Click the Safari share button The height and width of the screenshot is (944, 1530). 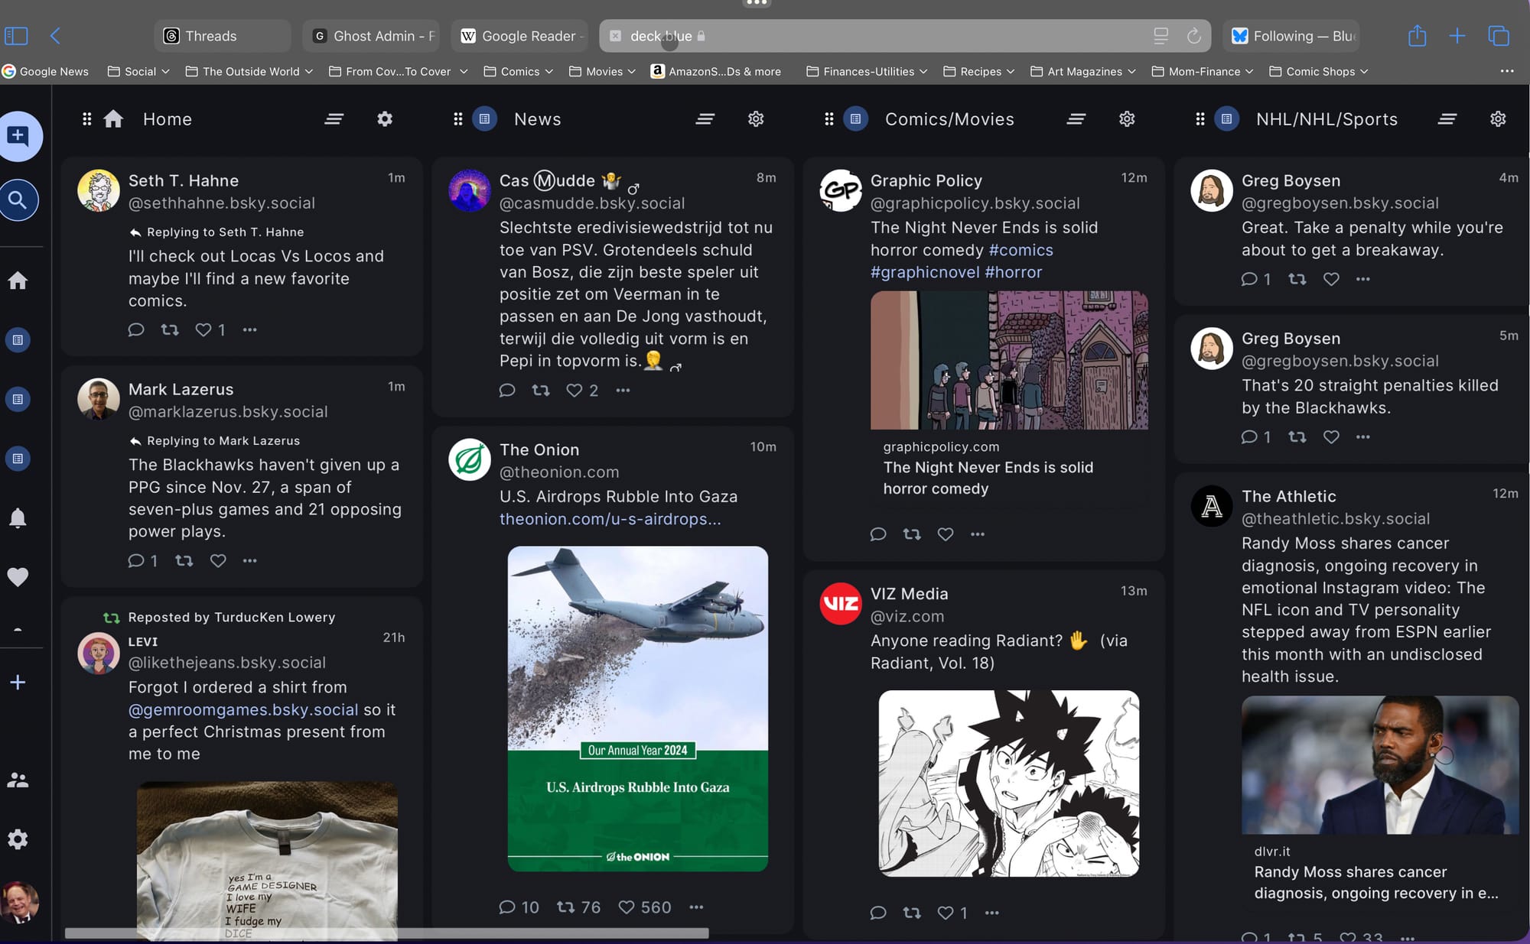tap(1417, 35)
